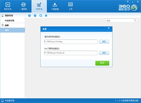Click the phone icon in the status bar

tap(3, 100)
